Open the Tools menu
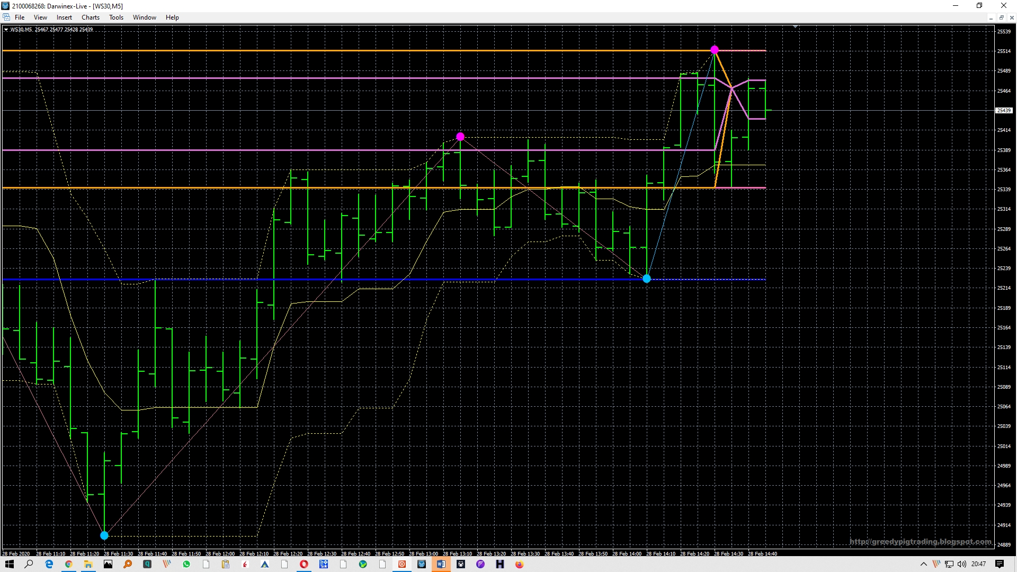 pos(116,17)
